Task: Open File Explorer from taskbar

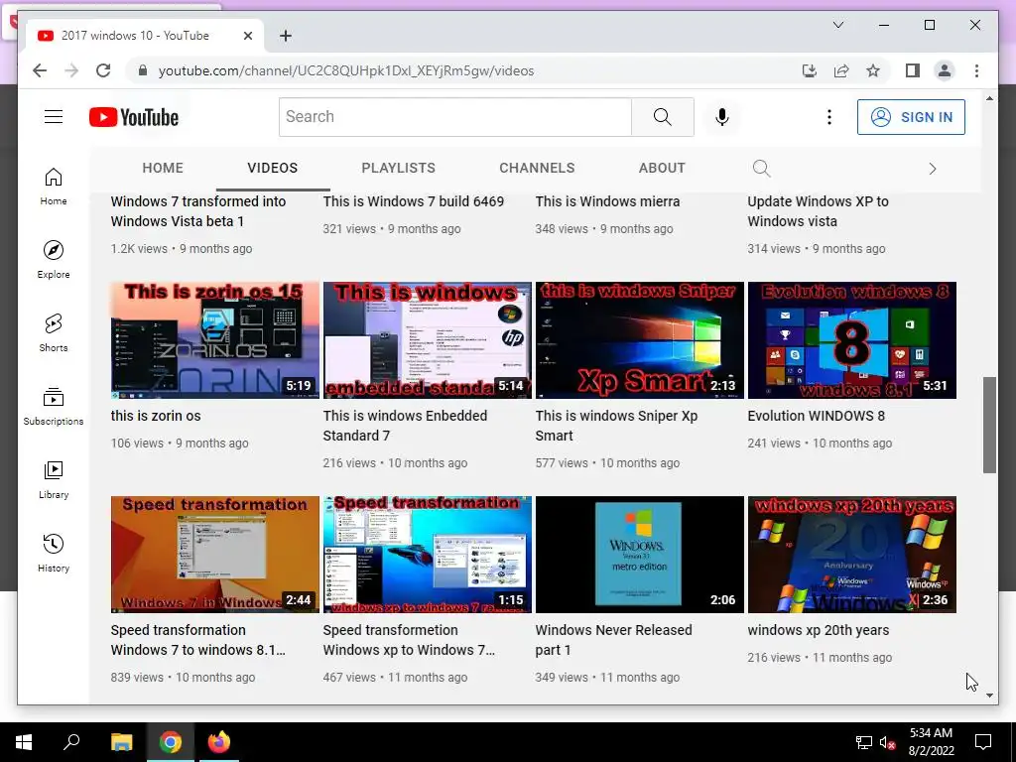Action: pos(121,742)
